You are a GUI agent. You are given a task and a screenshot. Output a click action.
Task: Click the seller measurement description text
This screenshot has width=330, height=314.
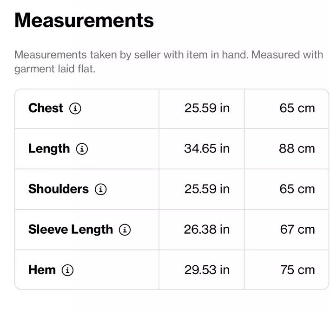point(168,62)
